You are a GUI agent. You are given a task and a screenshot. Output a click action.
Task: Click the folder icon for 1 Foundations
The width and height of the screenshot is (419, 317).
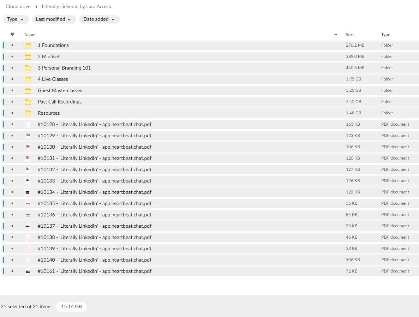(28, 46)
